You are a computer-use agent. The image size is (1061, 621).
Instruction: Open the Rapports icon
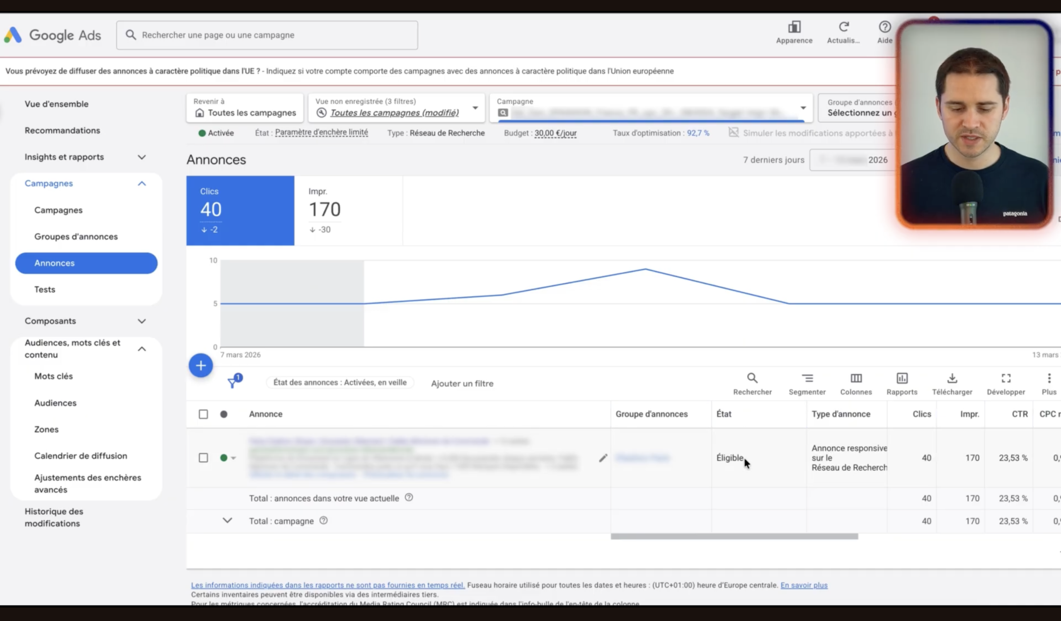click(x=902, y=378)
